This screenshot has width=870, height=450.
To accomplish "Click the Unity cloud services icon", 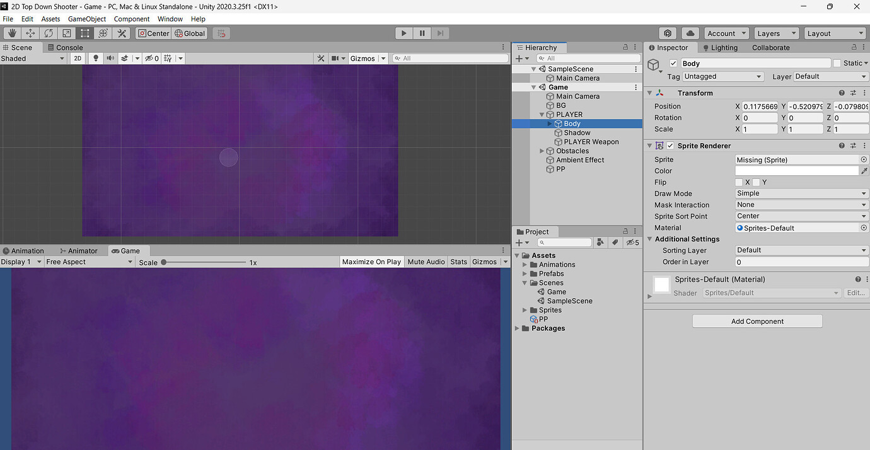I will (690, 33).
